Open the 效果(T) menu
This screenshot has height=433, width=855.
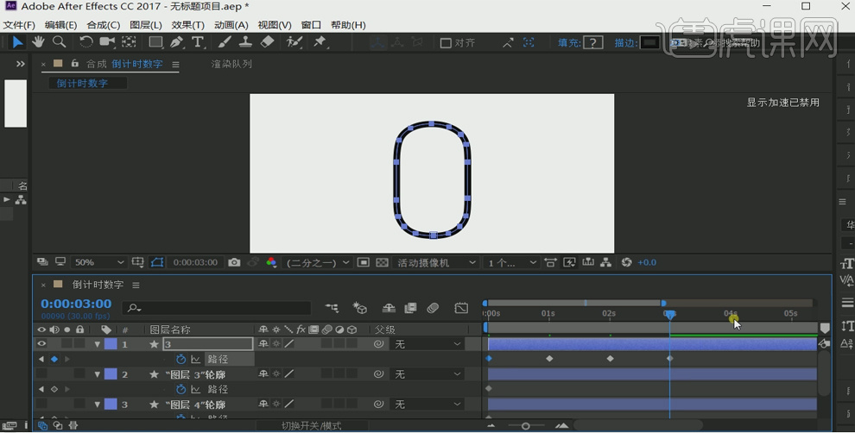click(x=187, y=25)
